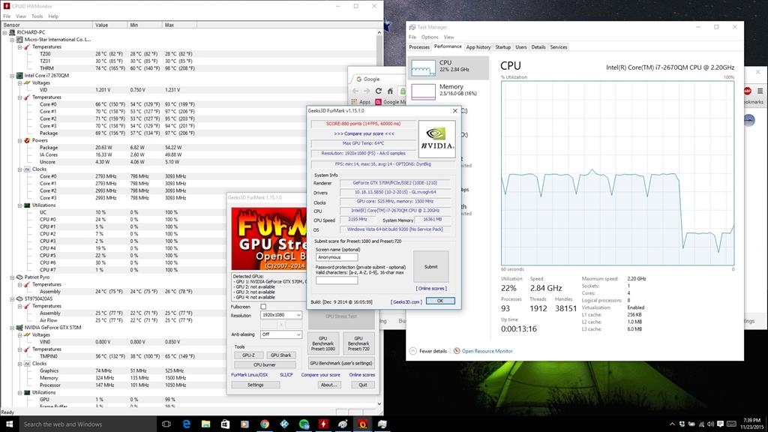Collapse the Patriot Pyro drive node

[x=12, y=277]
